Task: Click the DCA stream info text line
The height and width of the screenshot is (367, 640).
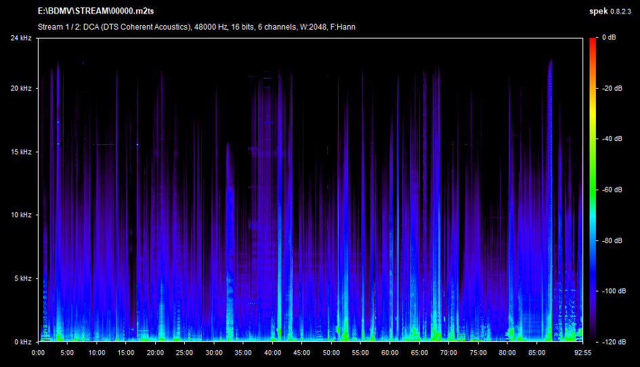Action: click(x=196, y=27)
